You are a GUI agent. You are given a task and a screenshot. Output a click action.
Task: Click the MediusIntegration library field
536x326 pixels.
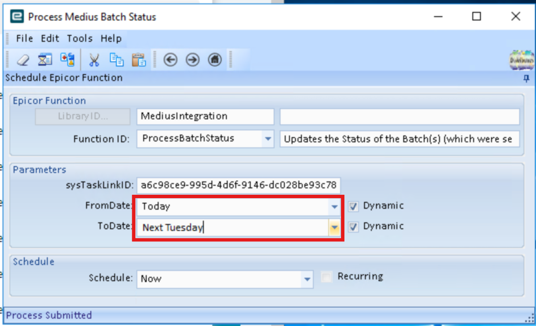[205, 116]
